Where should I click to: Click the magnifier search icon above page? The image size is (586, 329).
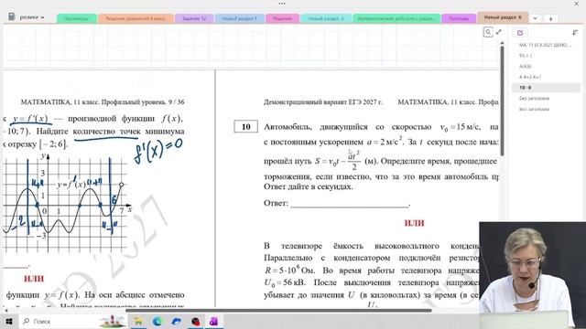coord(488,33)
